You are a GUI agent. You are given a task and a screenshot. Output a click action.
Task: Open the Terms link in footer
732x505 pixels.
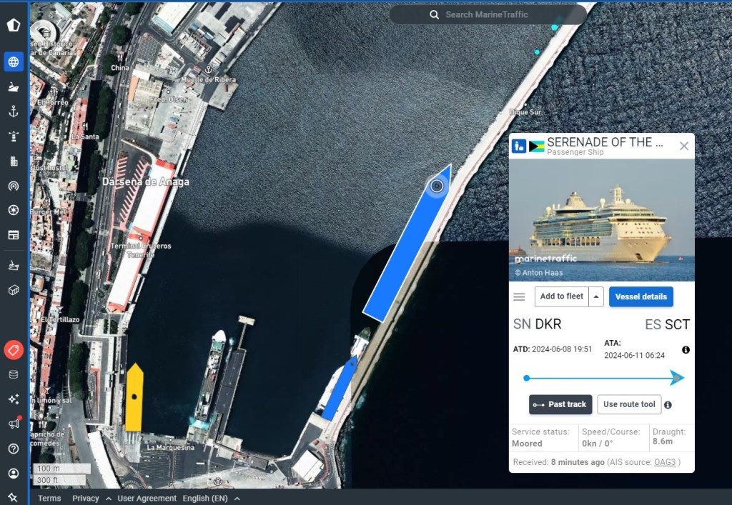(x=49, y=499)
